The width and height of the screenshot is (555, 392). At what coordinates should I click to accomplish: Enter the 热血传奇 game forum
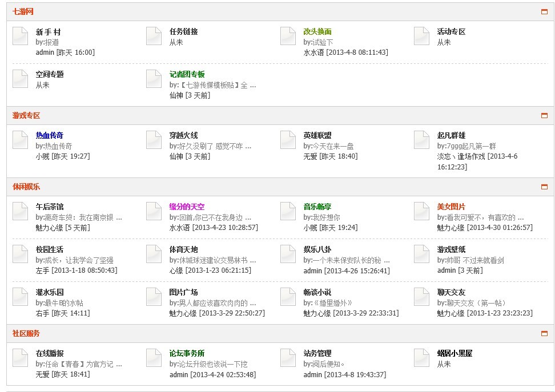pyautogui.click(x=50, y=135)
